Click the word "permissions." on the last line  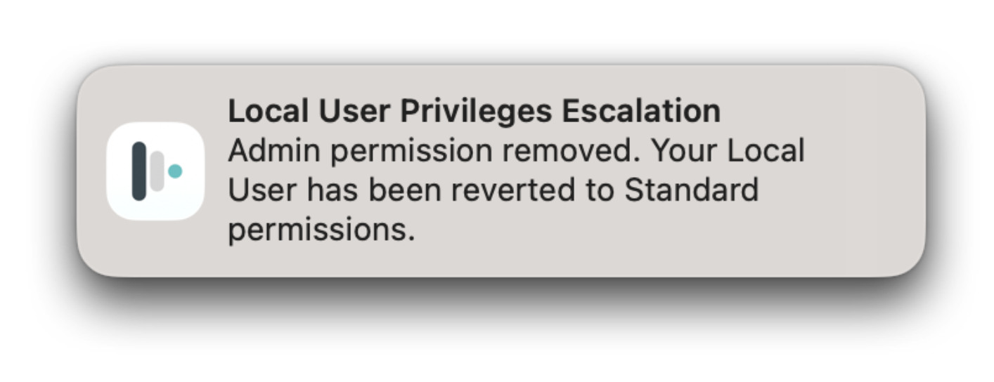pyautogui.click(x=321, y=230)
